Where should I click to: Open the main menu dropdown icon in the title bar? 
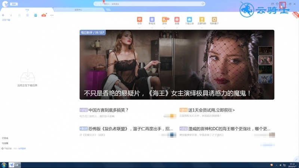[x=282, y=4]
